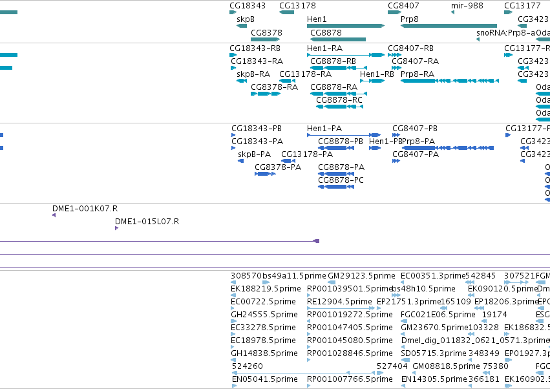Click the Prp8-PA protein label

click(418, 142)
